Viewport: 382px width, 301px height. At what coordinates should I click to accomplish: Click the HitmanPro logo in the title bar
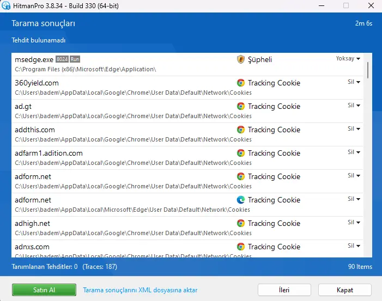6,5
